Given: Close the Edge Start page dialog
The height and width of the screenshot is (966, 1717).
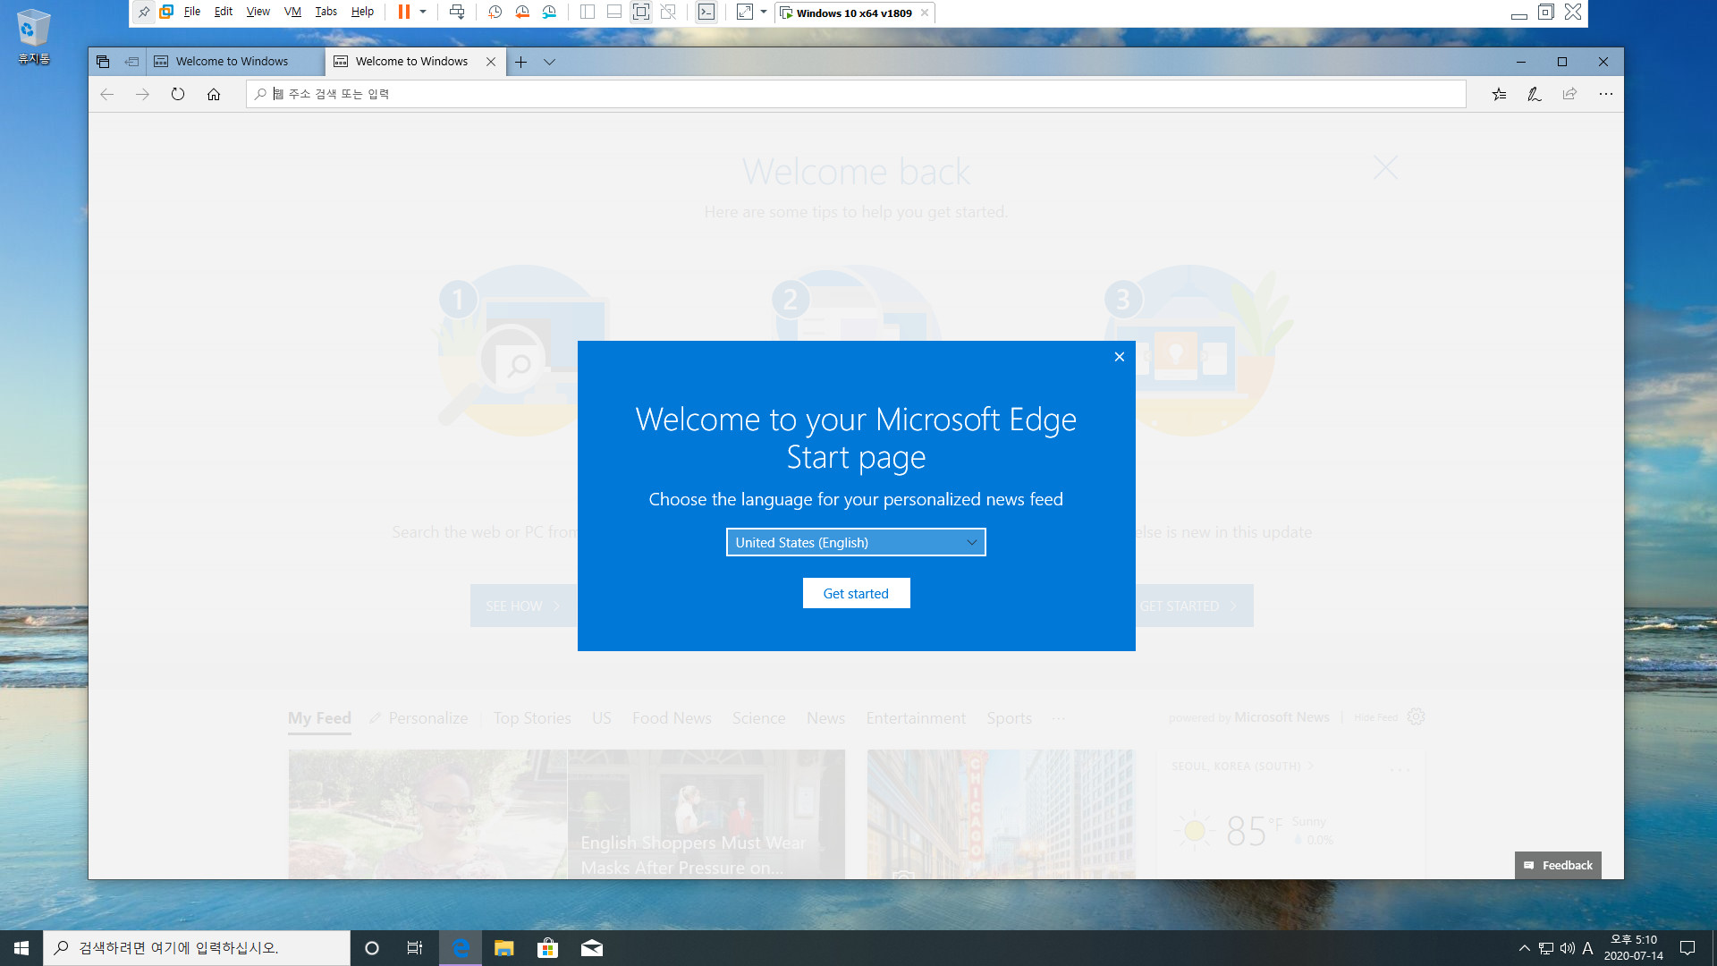Looking at the screenshot, I should (1119, 357).
